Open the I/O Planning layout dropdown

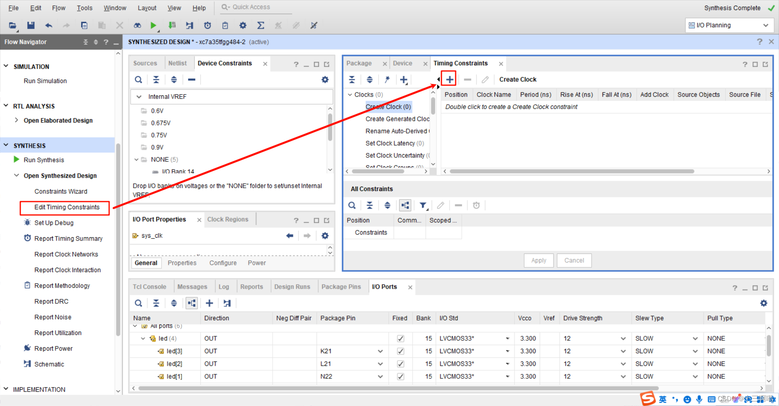tap(729, 25)
